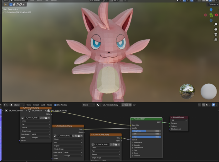Click the pan hand icon in viewport

[x=216, y=29]
